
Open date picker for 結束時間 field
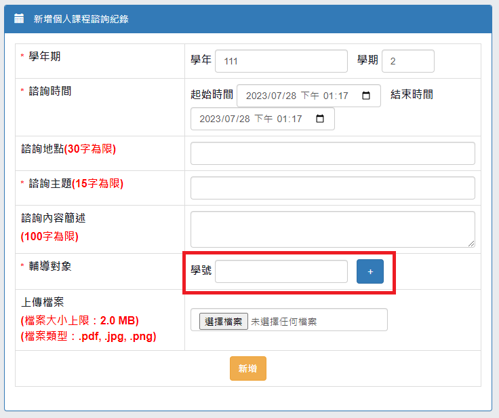point(319,119)
